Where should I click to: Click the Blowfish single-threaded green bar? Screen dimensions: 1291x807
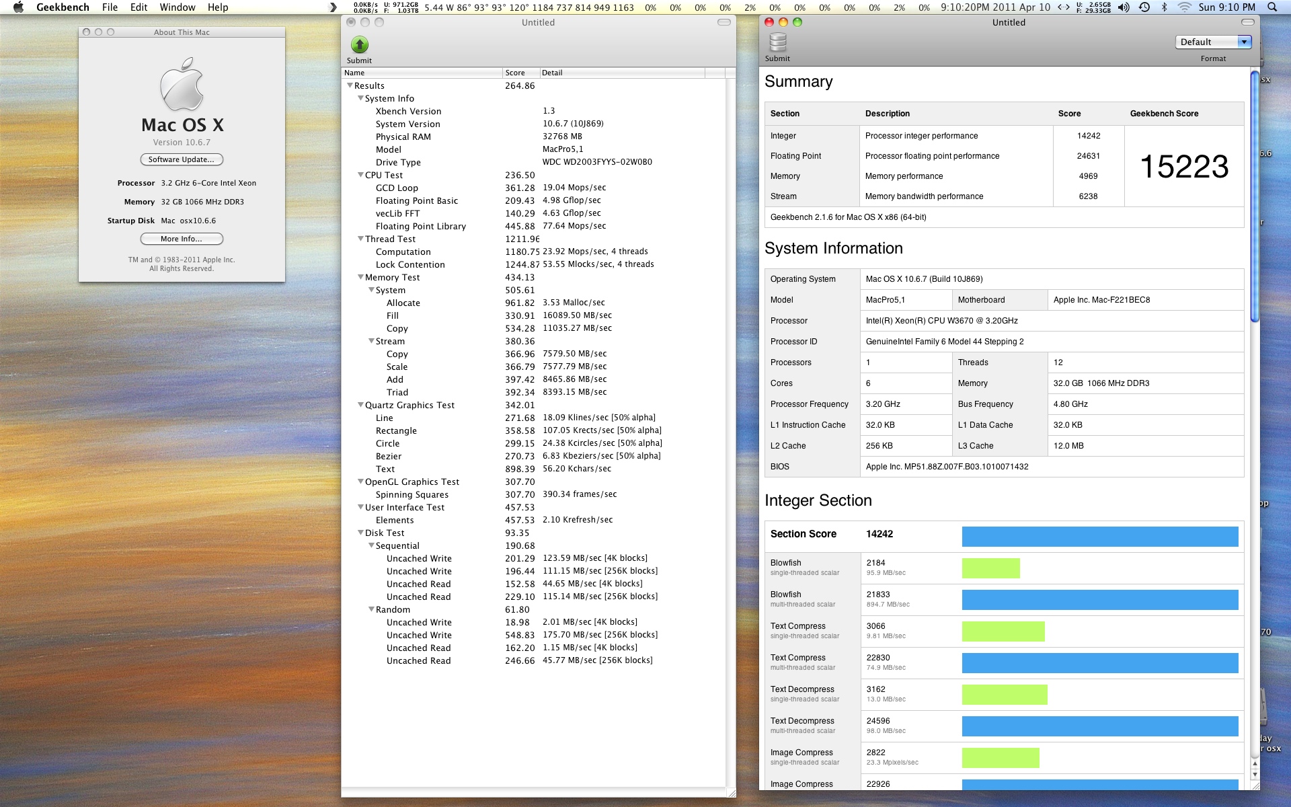pyautogui.click(x=991, y=568)
